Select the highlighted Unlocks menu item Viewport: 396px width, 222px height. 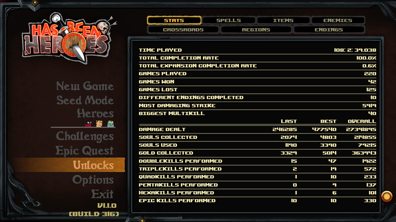tap(93, 165)
